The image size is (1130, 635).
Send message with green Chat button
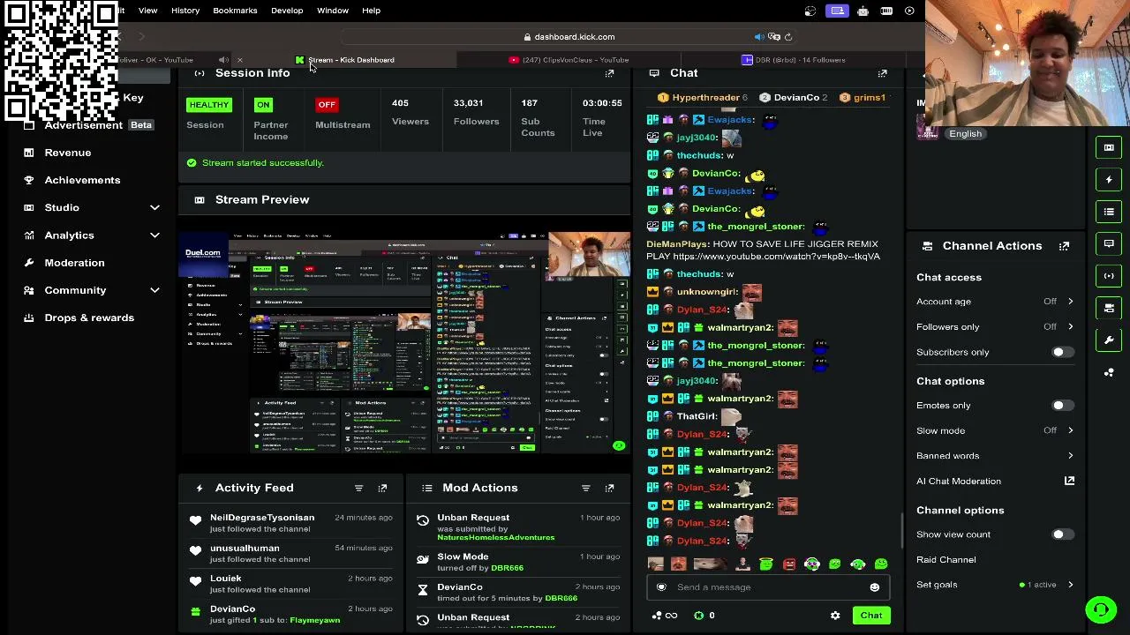click(871, 616)
